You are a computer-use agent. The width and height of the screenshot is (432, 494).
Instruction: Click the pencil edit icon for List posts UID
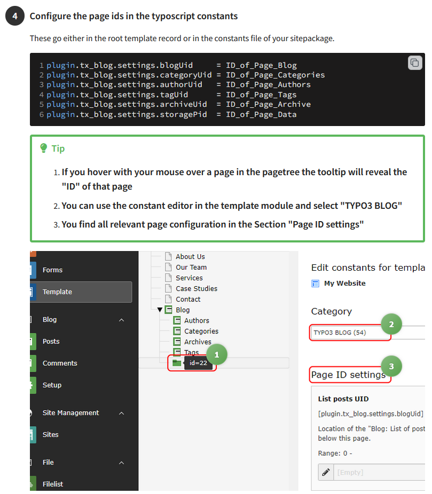tap(326, 472)
